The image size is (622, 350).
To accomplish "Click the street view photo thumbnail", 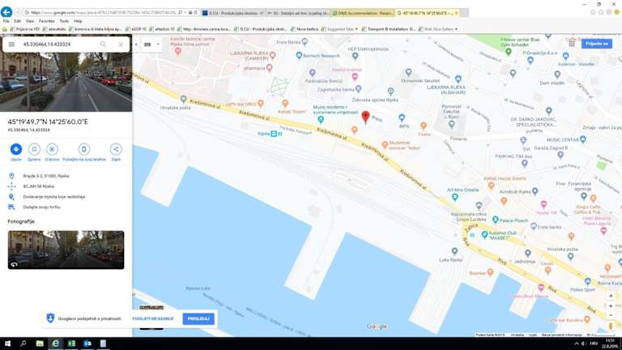I will coord(66,250).
